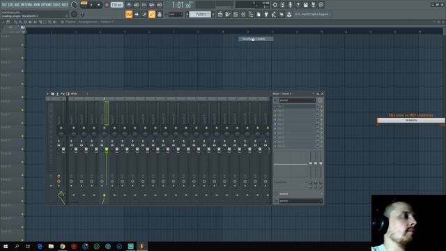Open mixer output (none) dropdown
The image size is (446, 251).
[300, 201]
